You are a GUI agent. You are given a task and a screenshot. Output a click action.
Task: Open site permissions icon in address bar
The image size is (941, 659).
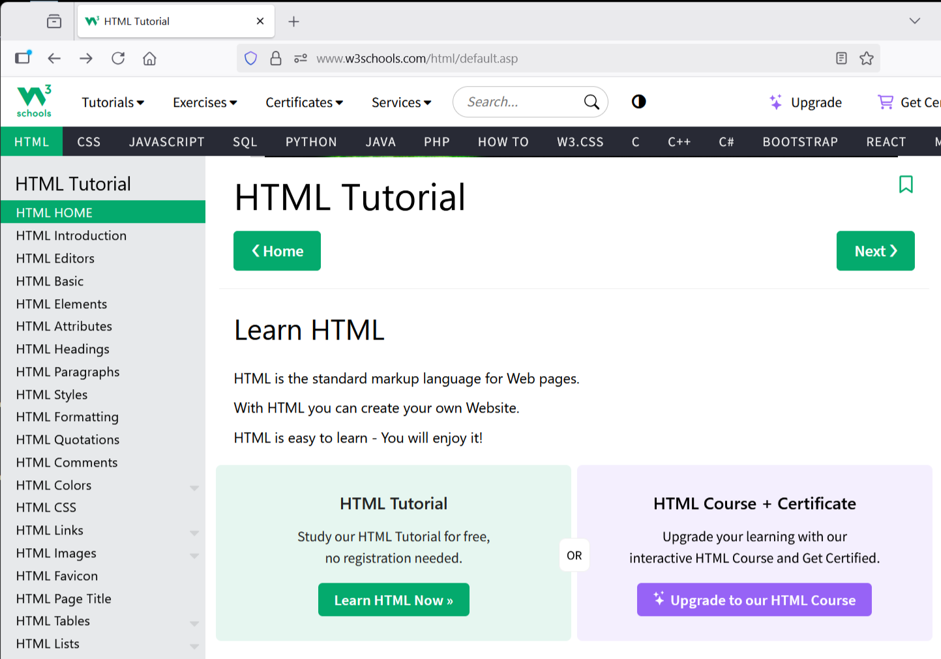click(301, 59)
